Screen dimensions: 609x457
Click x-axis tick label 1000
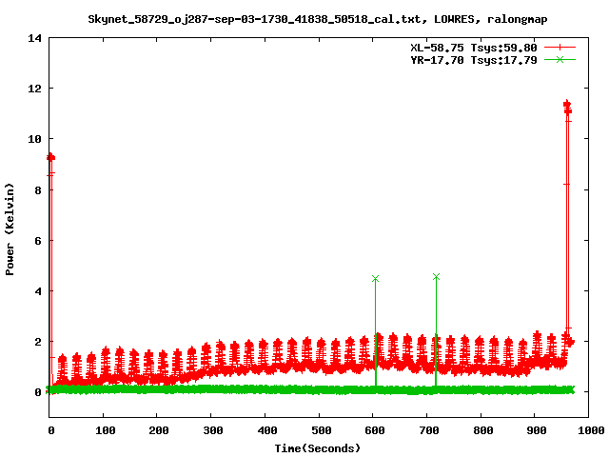pyautogui.click(x=591, y=430)
